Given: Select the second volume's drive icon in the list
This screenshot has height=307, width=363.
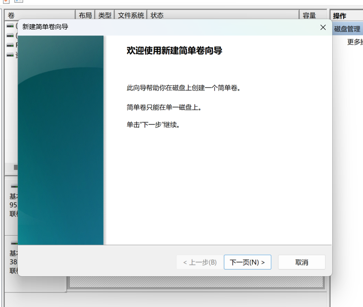Looking at the screenshot, I should pos(10,36).
